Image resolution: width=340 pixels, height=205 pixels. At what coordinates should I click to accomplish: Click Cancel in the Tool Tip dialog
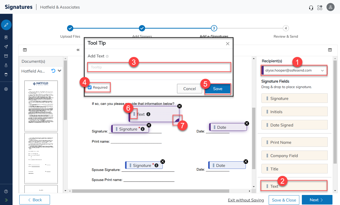(190, 89)
